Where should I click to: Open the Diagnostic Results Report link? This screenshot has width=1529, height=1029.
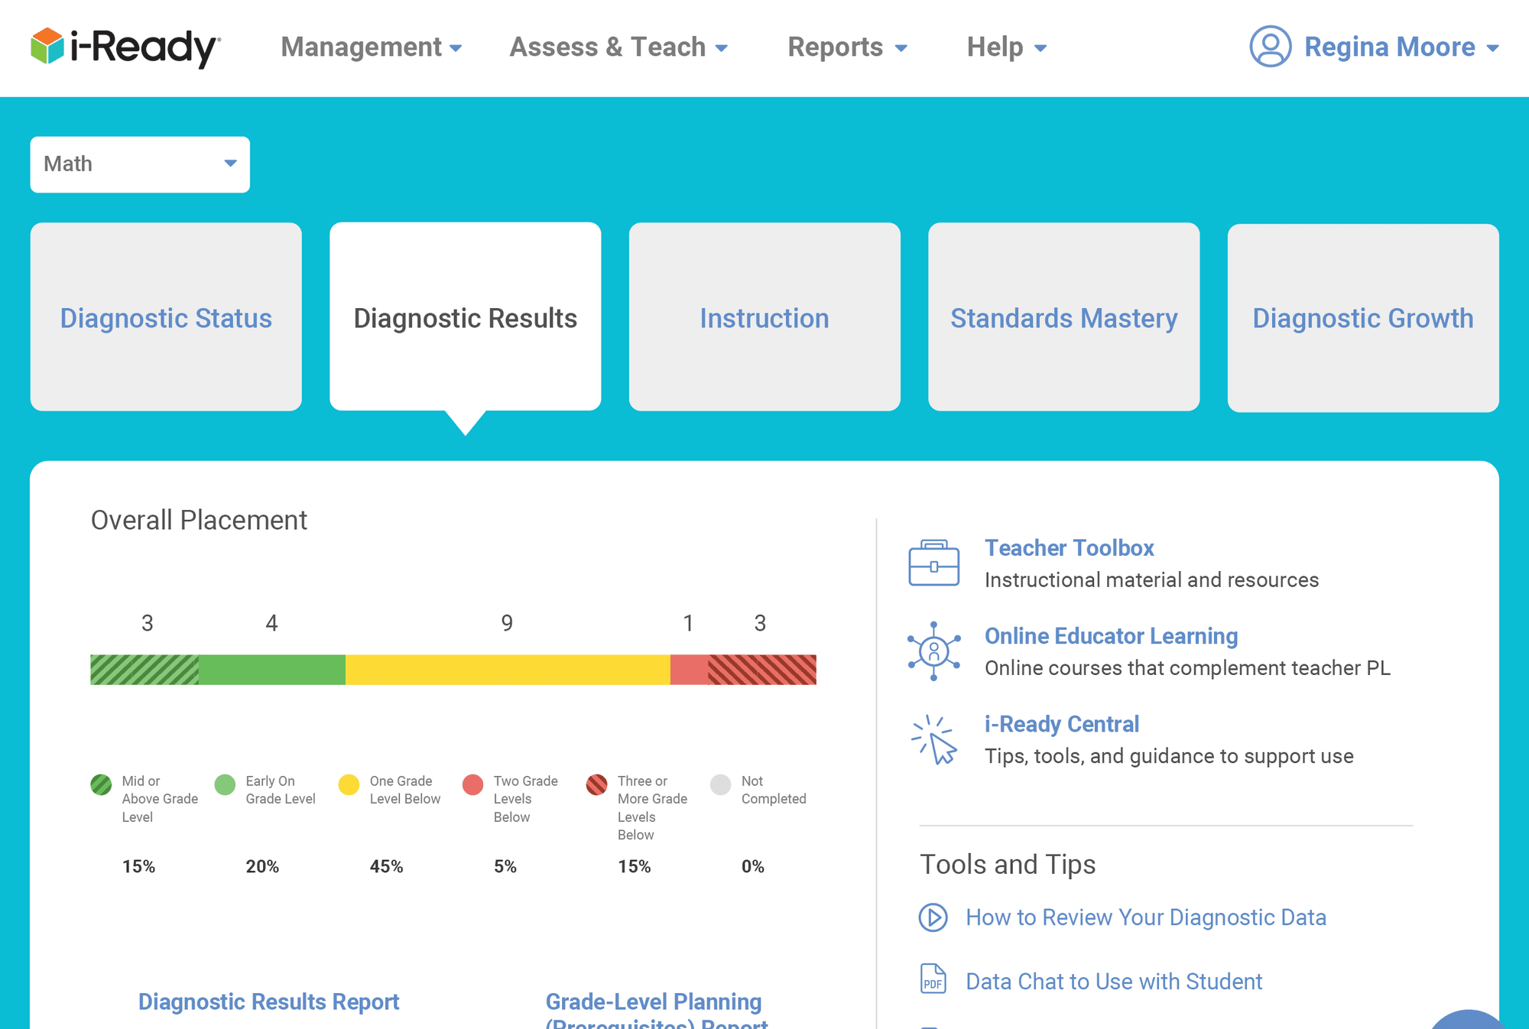268,1001
